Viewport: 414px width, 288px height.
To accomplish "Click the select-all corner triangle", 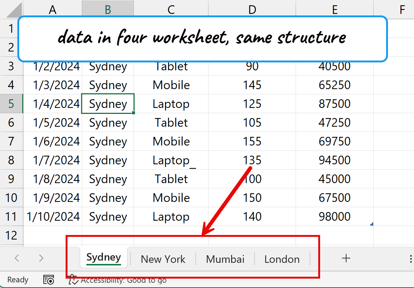I will pyautogui.click(x=13, y=9).
